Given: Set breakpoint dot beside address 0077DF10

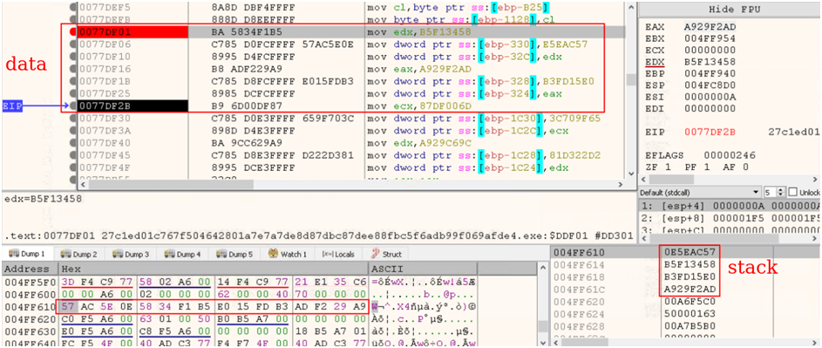Looking at the screenshot, I should [x=73, y=57].
